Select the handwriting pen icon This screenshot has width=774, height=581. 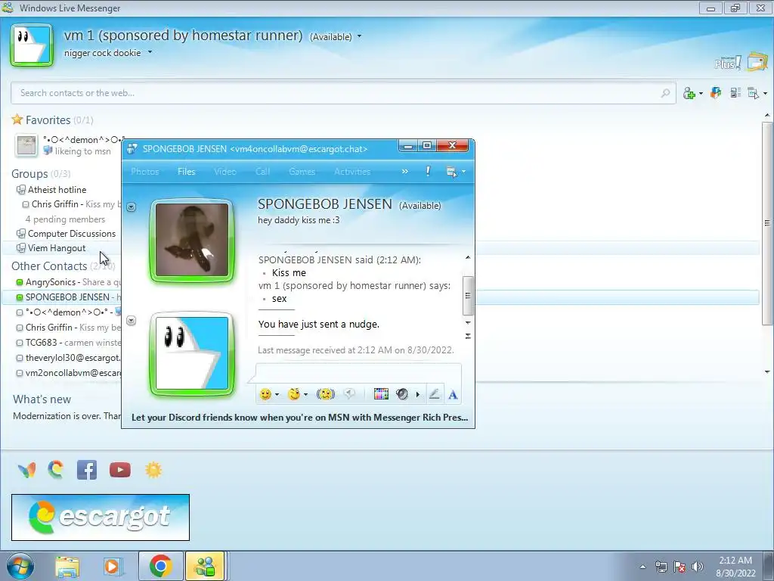435,394
